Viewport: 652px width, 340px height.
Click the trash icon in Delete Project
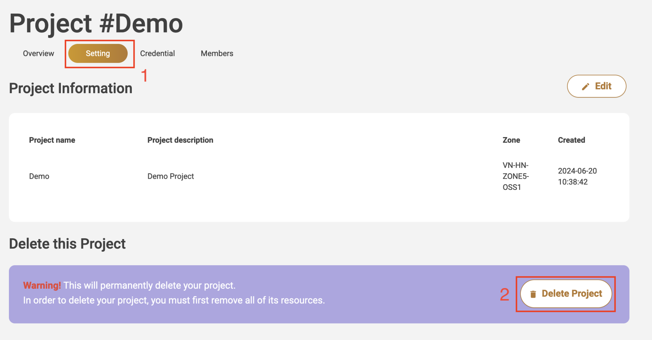pyautogui.click(x=533, y=294)
